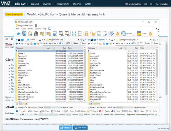
Task: Open the envelope inbox icon in forum header
Action: click(x=145, y=4)
